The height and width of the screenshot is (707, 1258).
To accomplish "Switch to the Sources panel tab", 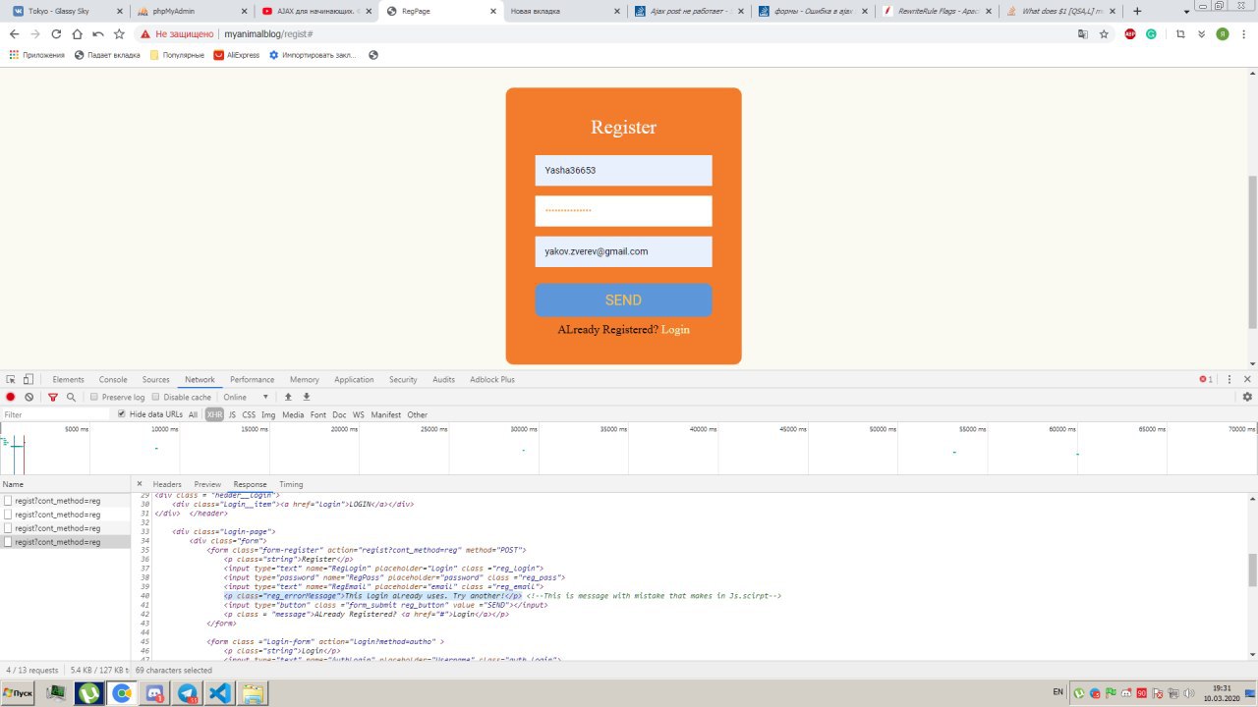I will [x=156, y=379].
